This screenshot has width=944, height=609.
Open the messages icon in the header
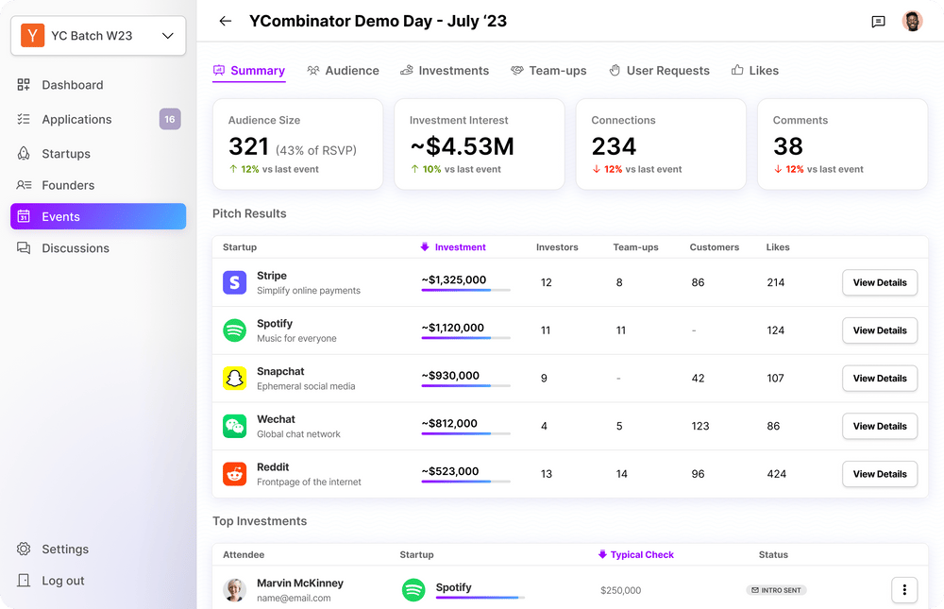[878, 22]
